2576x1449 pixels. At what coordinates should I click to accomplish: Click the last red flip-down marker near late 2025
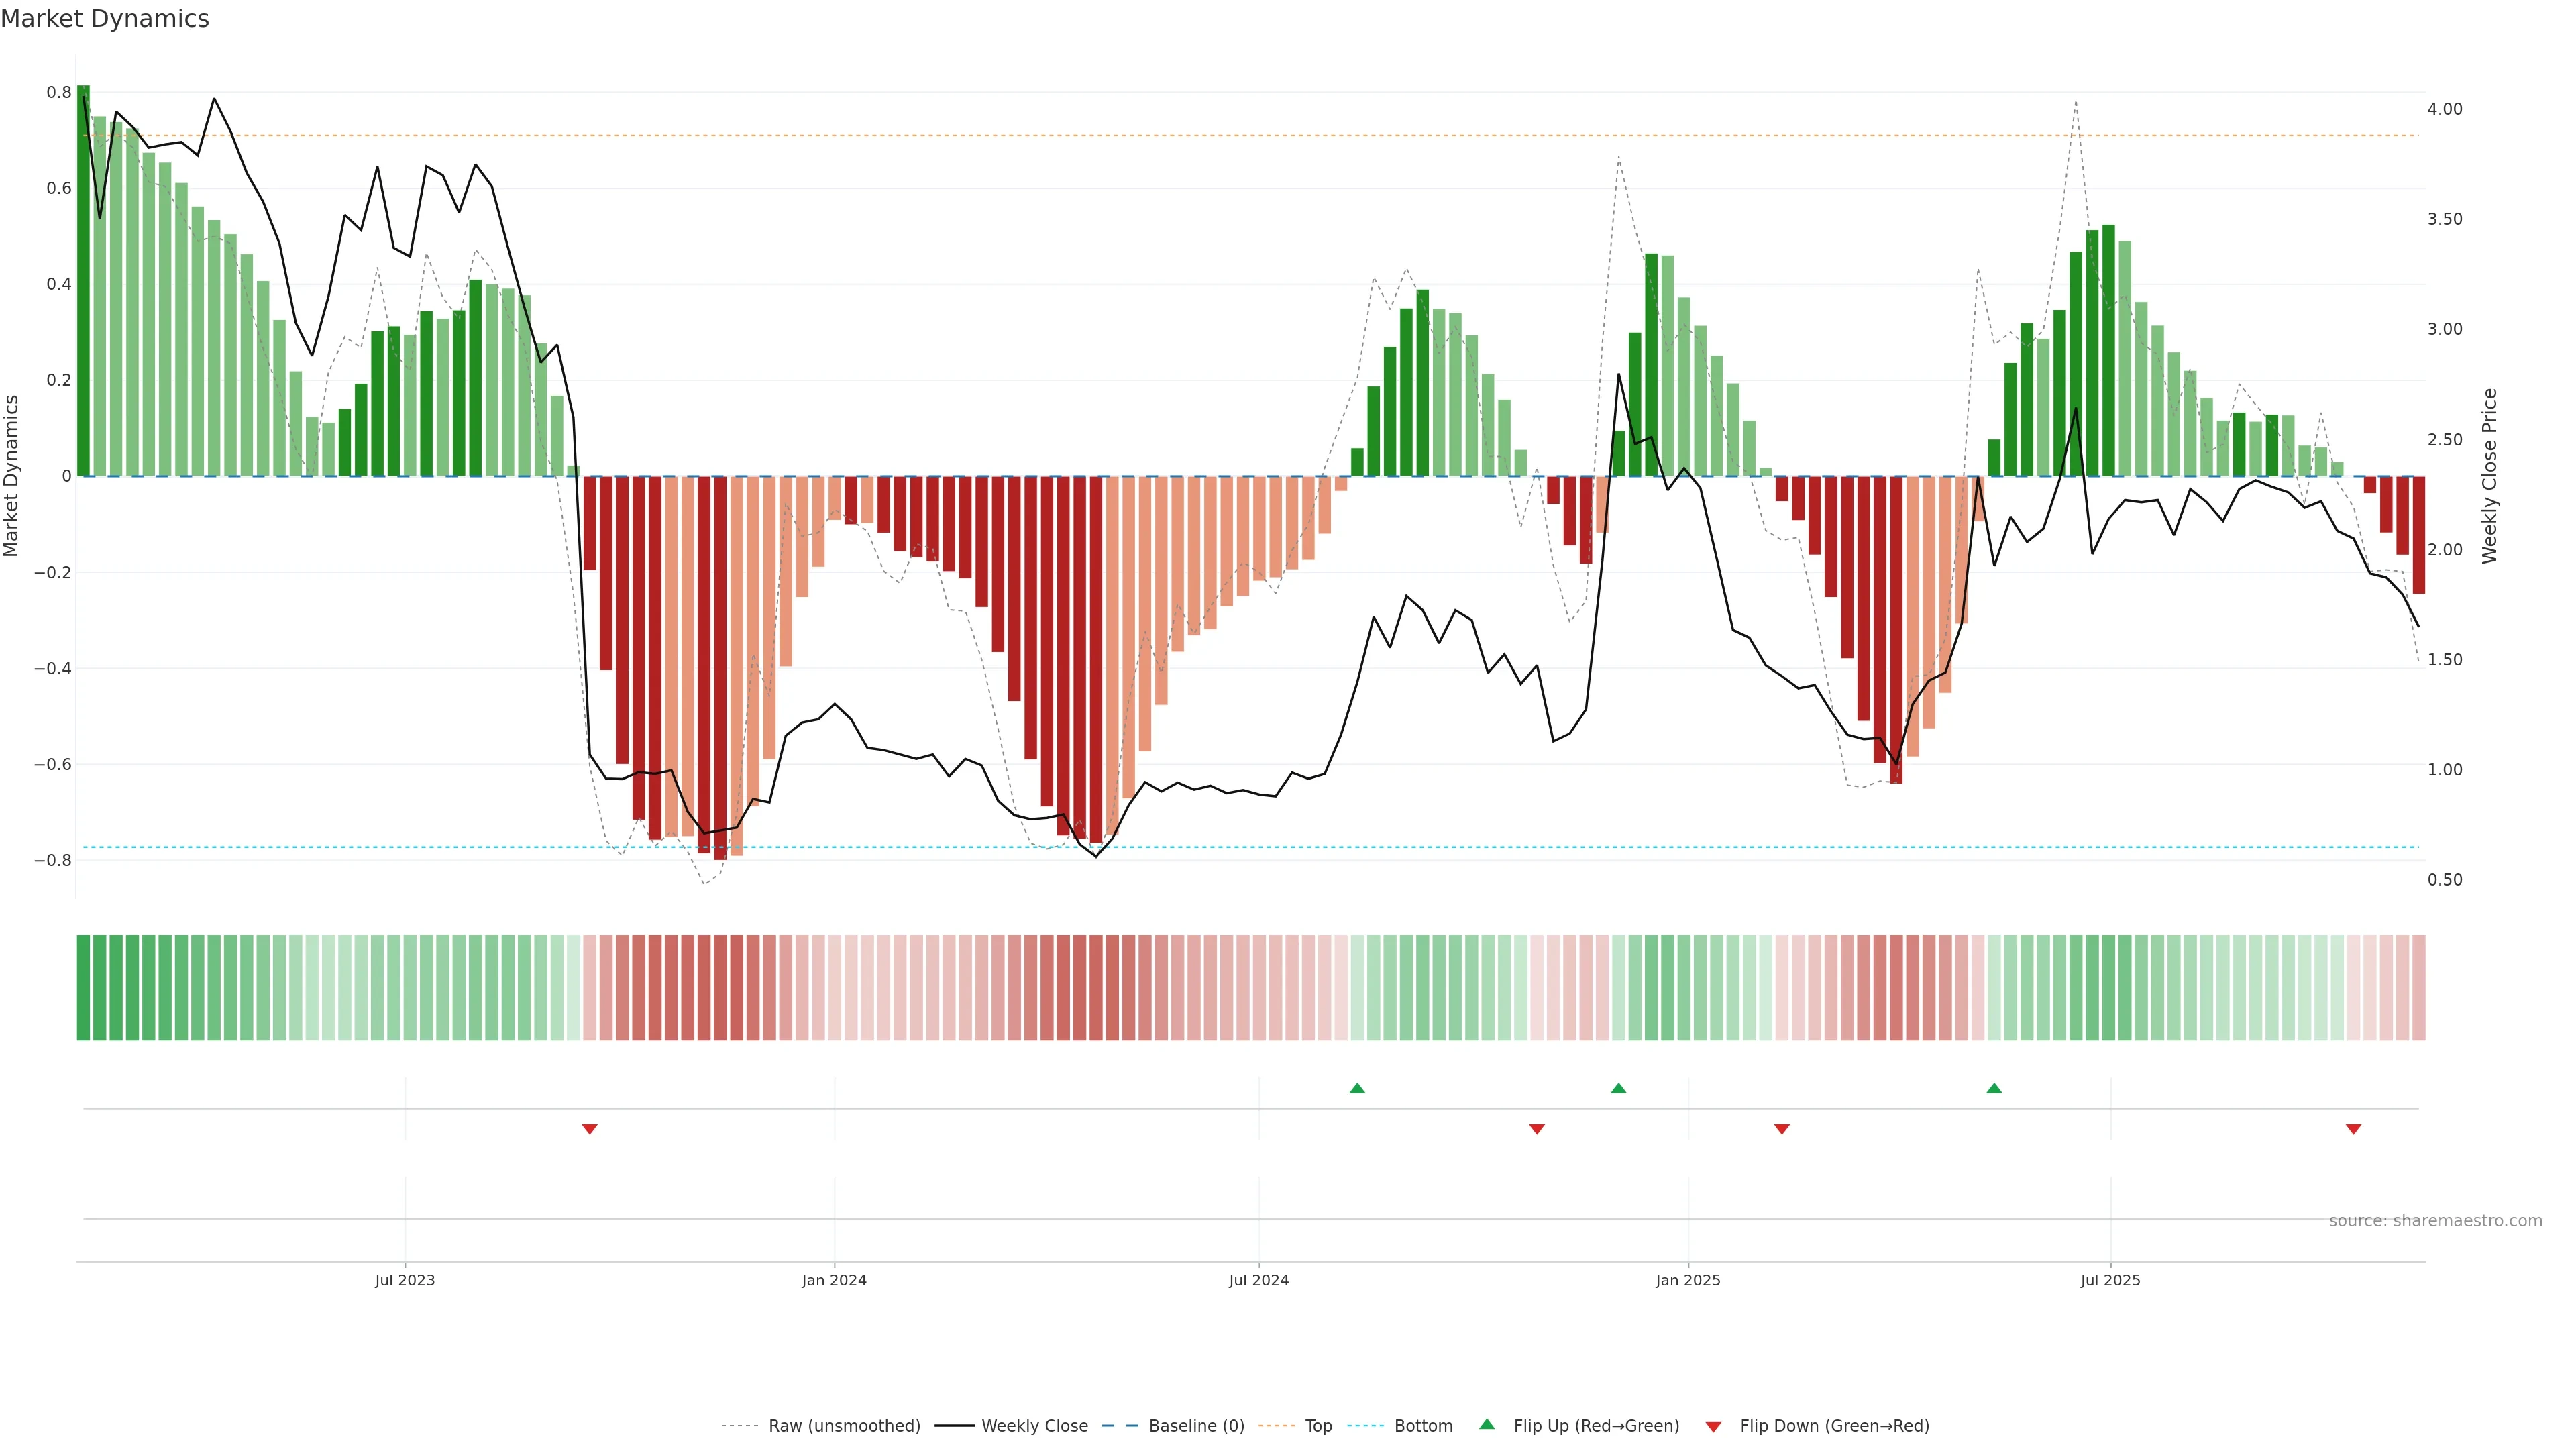pos(2353,1129)
